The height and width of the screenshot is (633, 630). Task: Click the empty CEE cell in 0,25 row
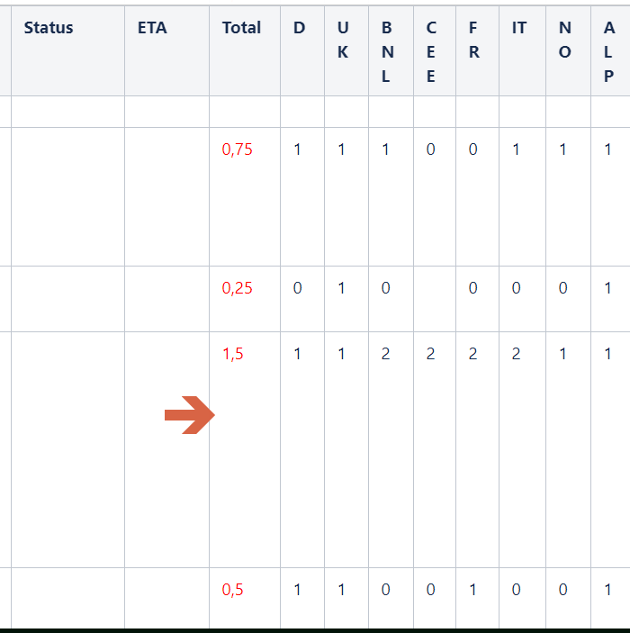pyautogui.click(x=435, y=299)
